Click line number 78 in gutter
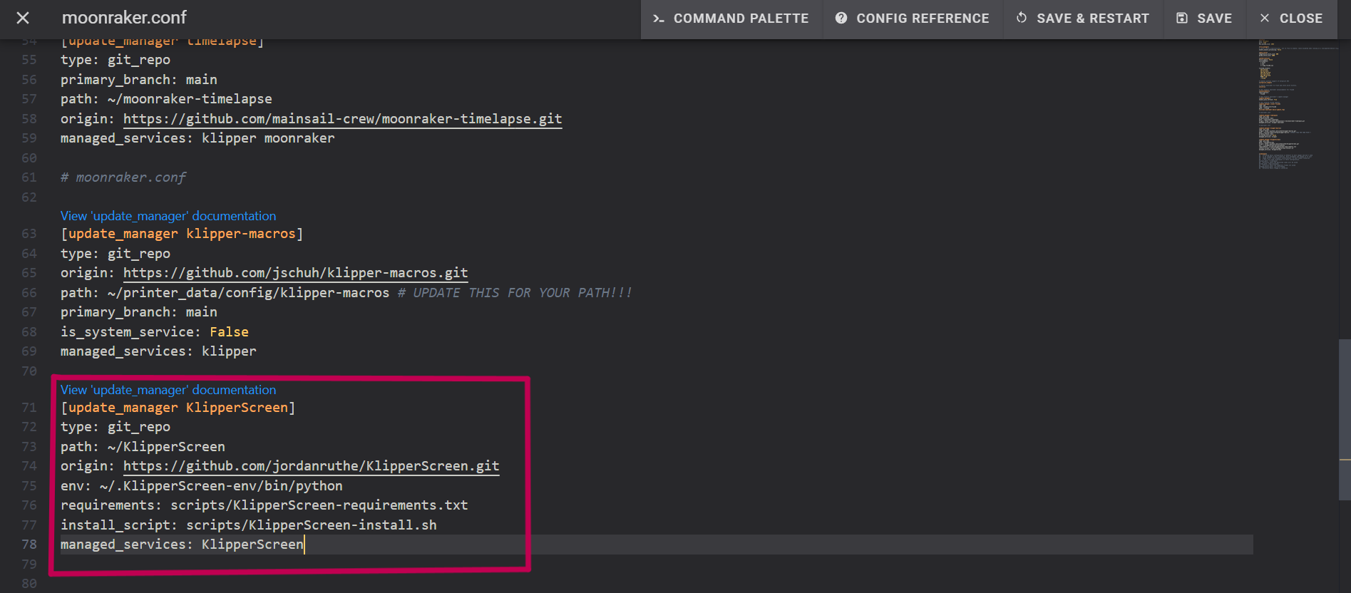Image resolution: width=1351 pixels, height=593 pixels. point(29,545)
